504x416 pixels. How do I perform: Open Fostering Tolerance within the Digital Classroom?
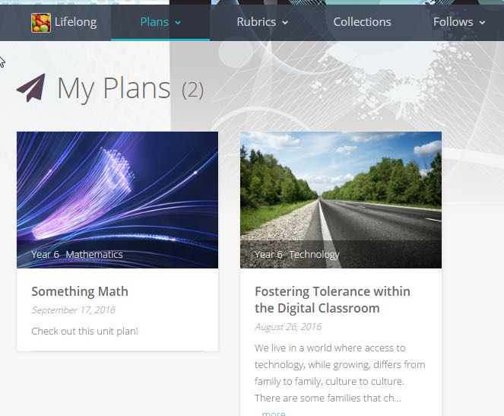[332, 300]
